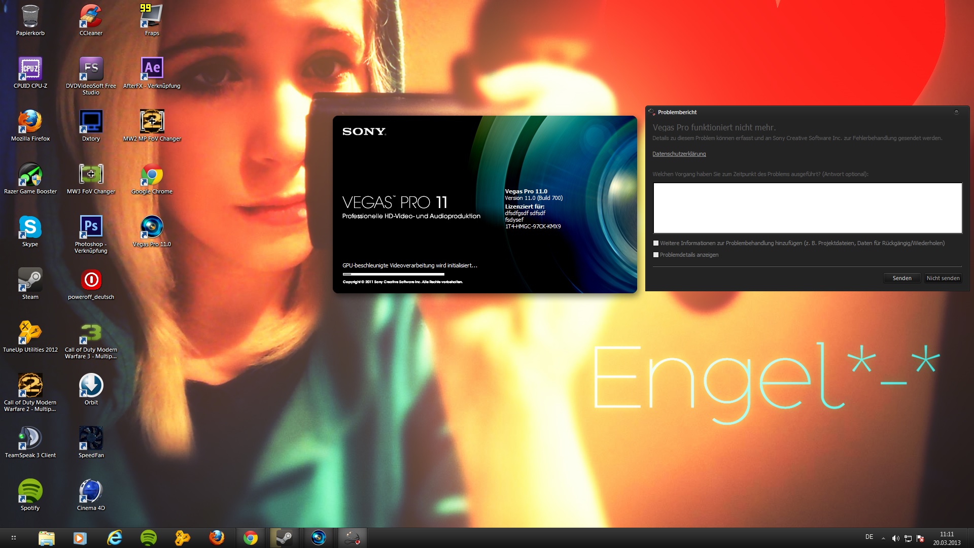Click the DE language indicator in the taskbar
974x548 pixels.
coord(869,537)
